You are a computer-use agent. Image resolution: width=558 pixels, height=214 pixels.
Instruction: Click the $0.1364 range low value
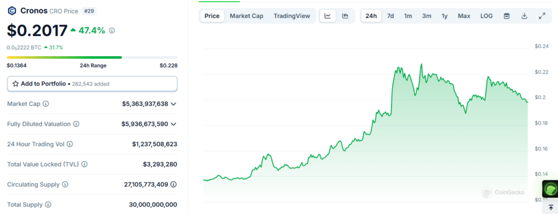pos(17,65)
